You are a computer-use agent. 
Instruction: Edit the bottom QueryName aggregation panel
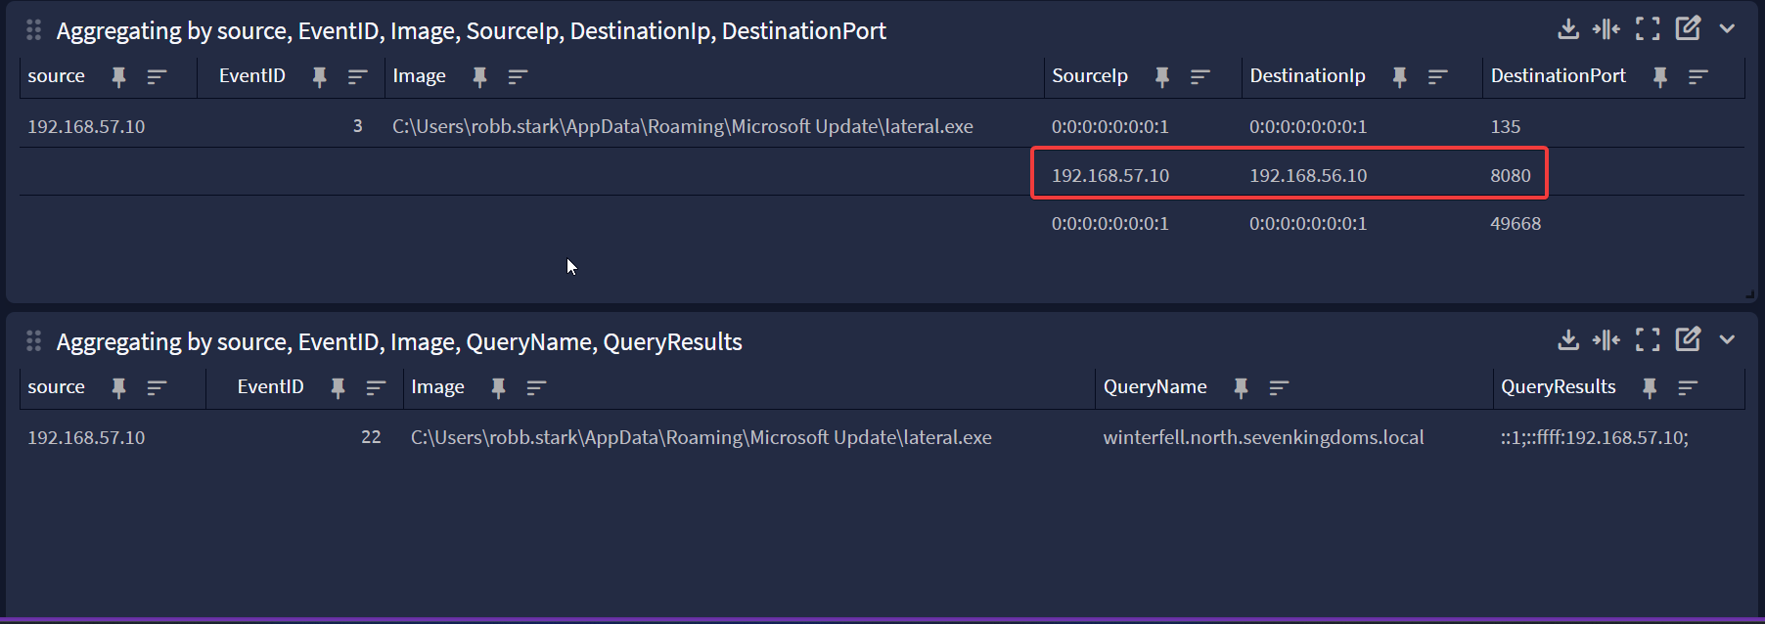[x=1688, y=339]
